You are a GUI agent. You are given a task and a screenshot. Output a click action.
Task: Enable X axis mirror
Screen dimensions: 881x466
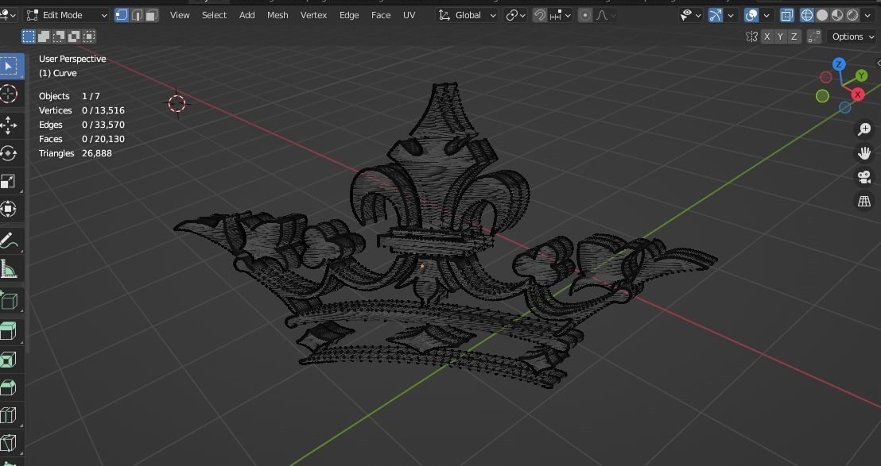coord(767,37)
